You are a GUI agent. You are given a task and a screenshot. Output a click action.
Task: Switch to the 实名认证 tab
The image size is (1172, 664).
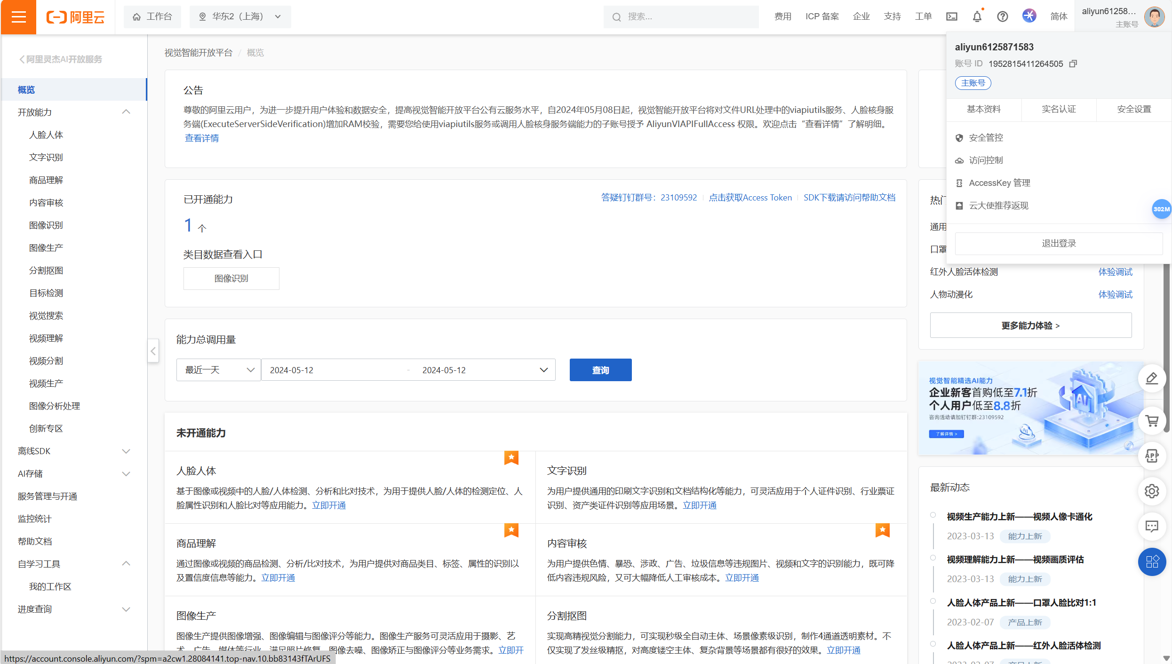pyautogui.click(x=1059, y=109)
